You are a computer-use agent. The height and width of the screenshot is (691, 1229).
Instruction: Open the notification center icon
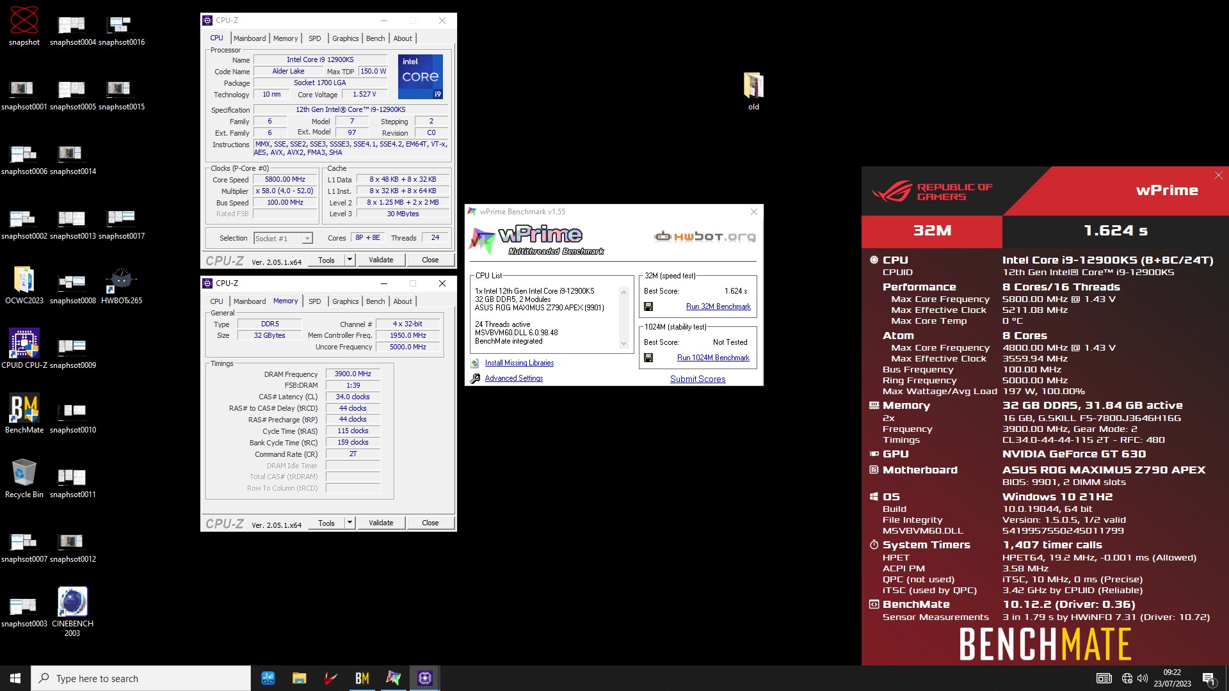(1209, 678)
